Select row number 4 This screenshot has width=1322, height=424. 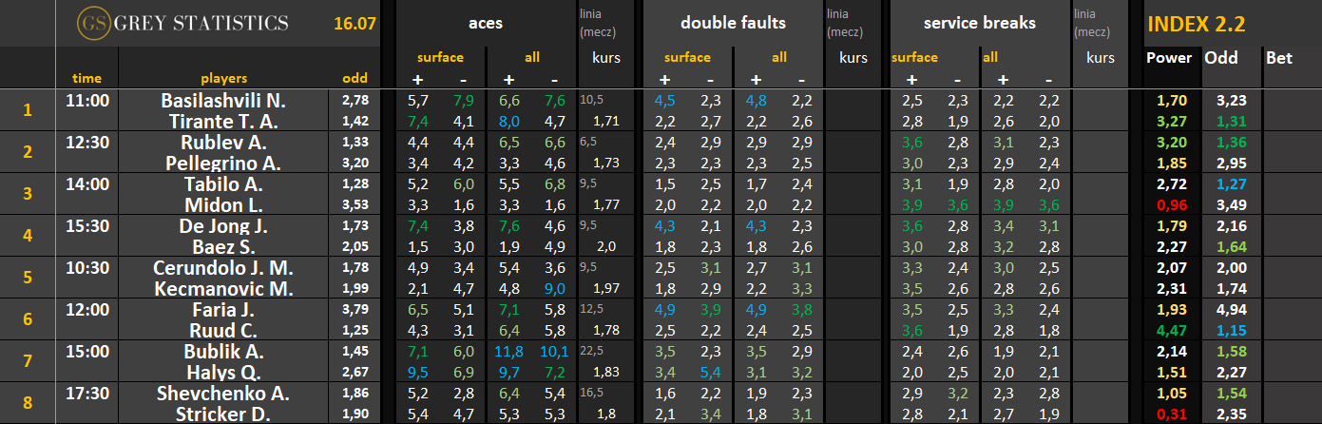click(x=27, y=236)
